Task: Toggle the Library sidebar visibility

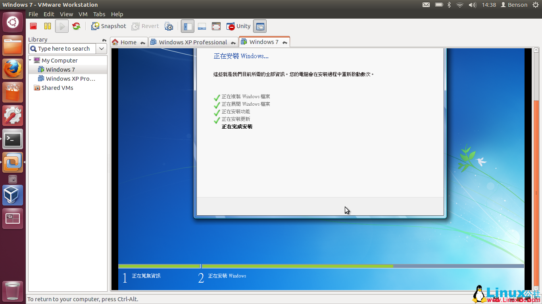Action: 188,26
